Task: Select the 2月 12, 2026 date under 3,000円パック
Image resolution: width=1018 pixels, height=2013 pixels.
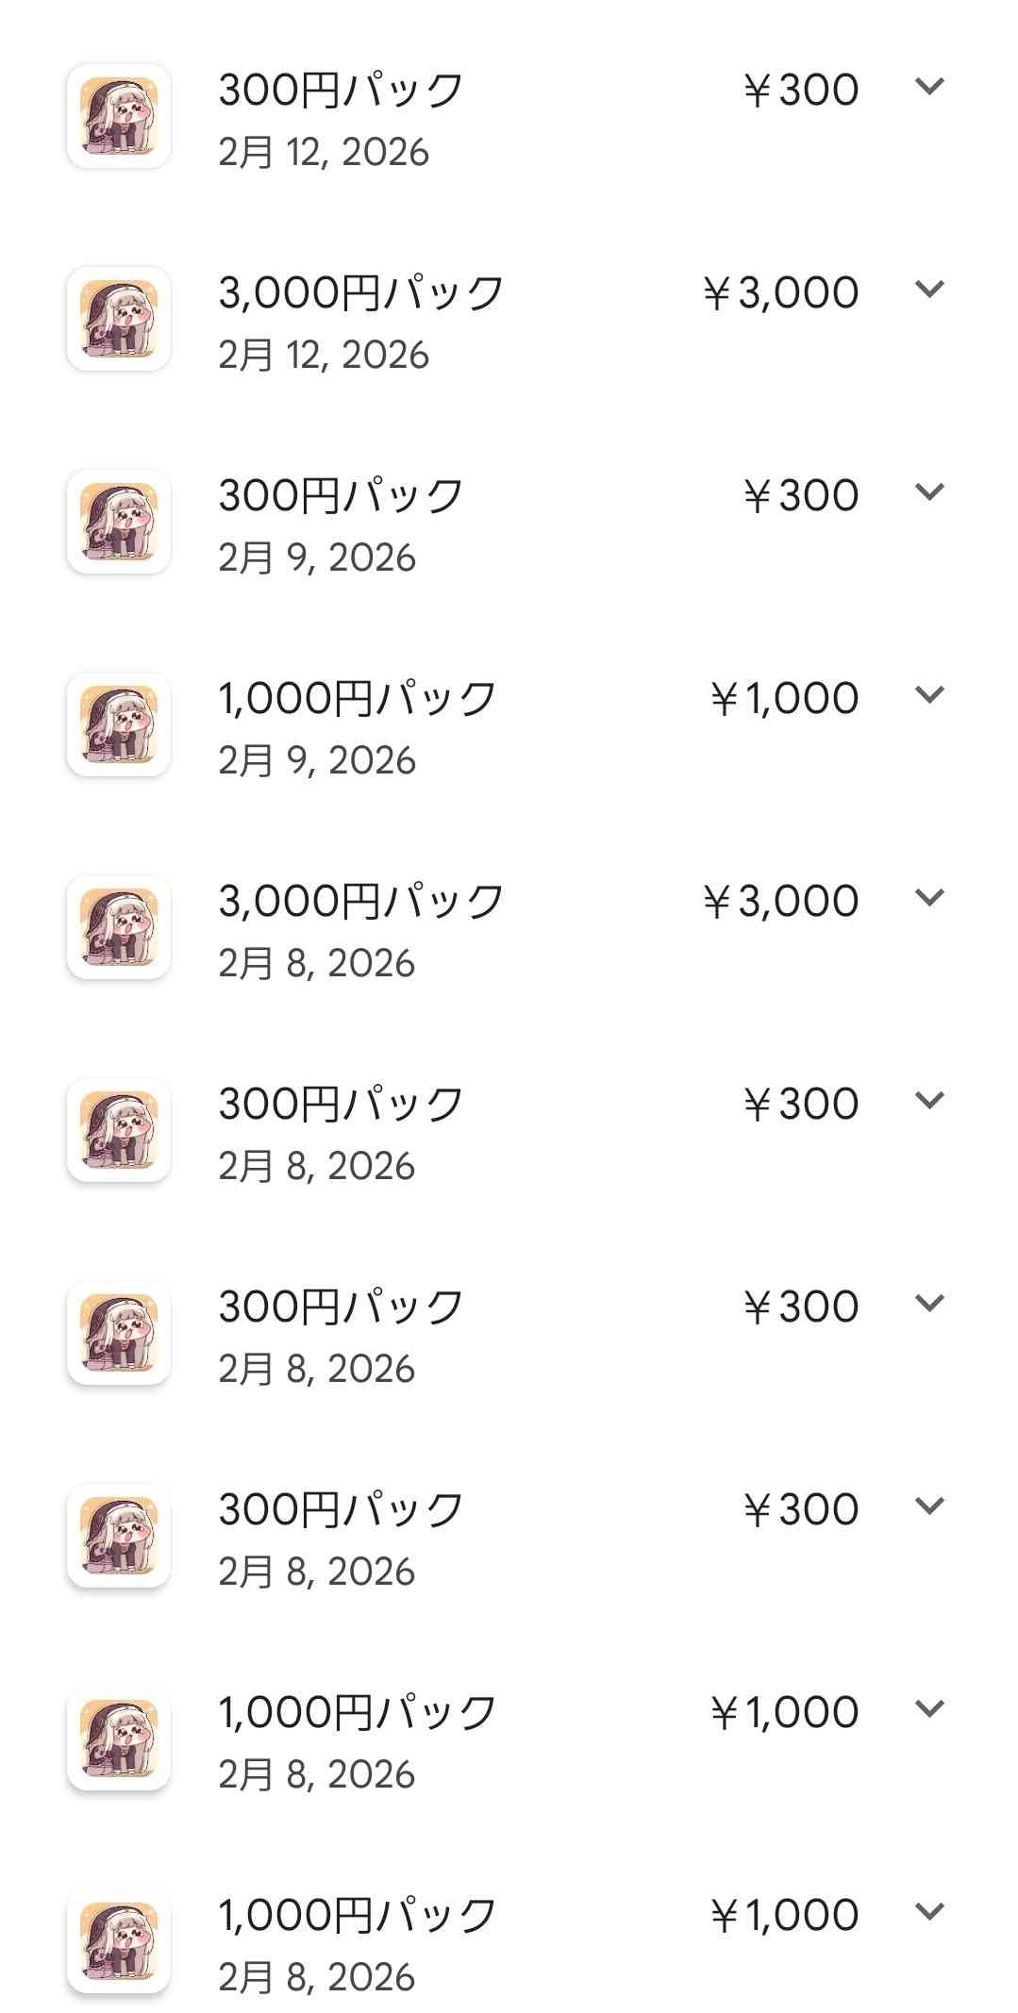Action: (x=324, y=356)
